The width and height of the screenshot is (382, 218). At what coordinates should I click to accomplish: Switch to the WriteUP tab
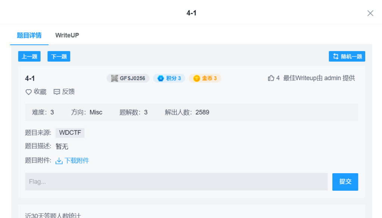tap(67, 35)
